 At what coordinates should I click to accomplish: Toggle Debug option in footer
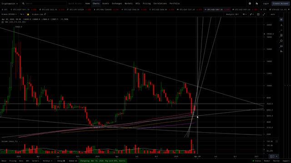click(61, 161)
